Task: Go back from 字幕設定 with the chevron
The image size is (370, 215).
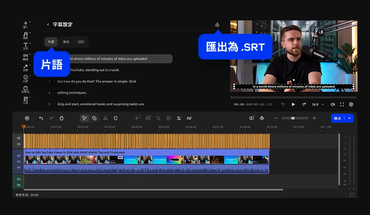Action: tap(48, 25)
